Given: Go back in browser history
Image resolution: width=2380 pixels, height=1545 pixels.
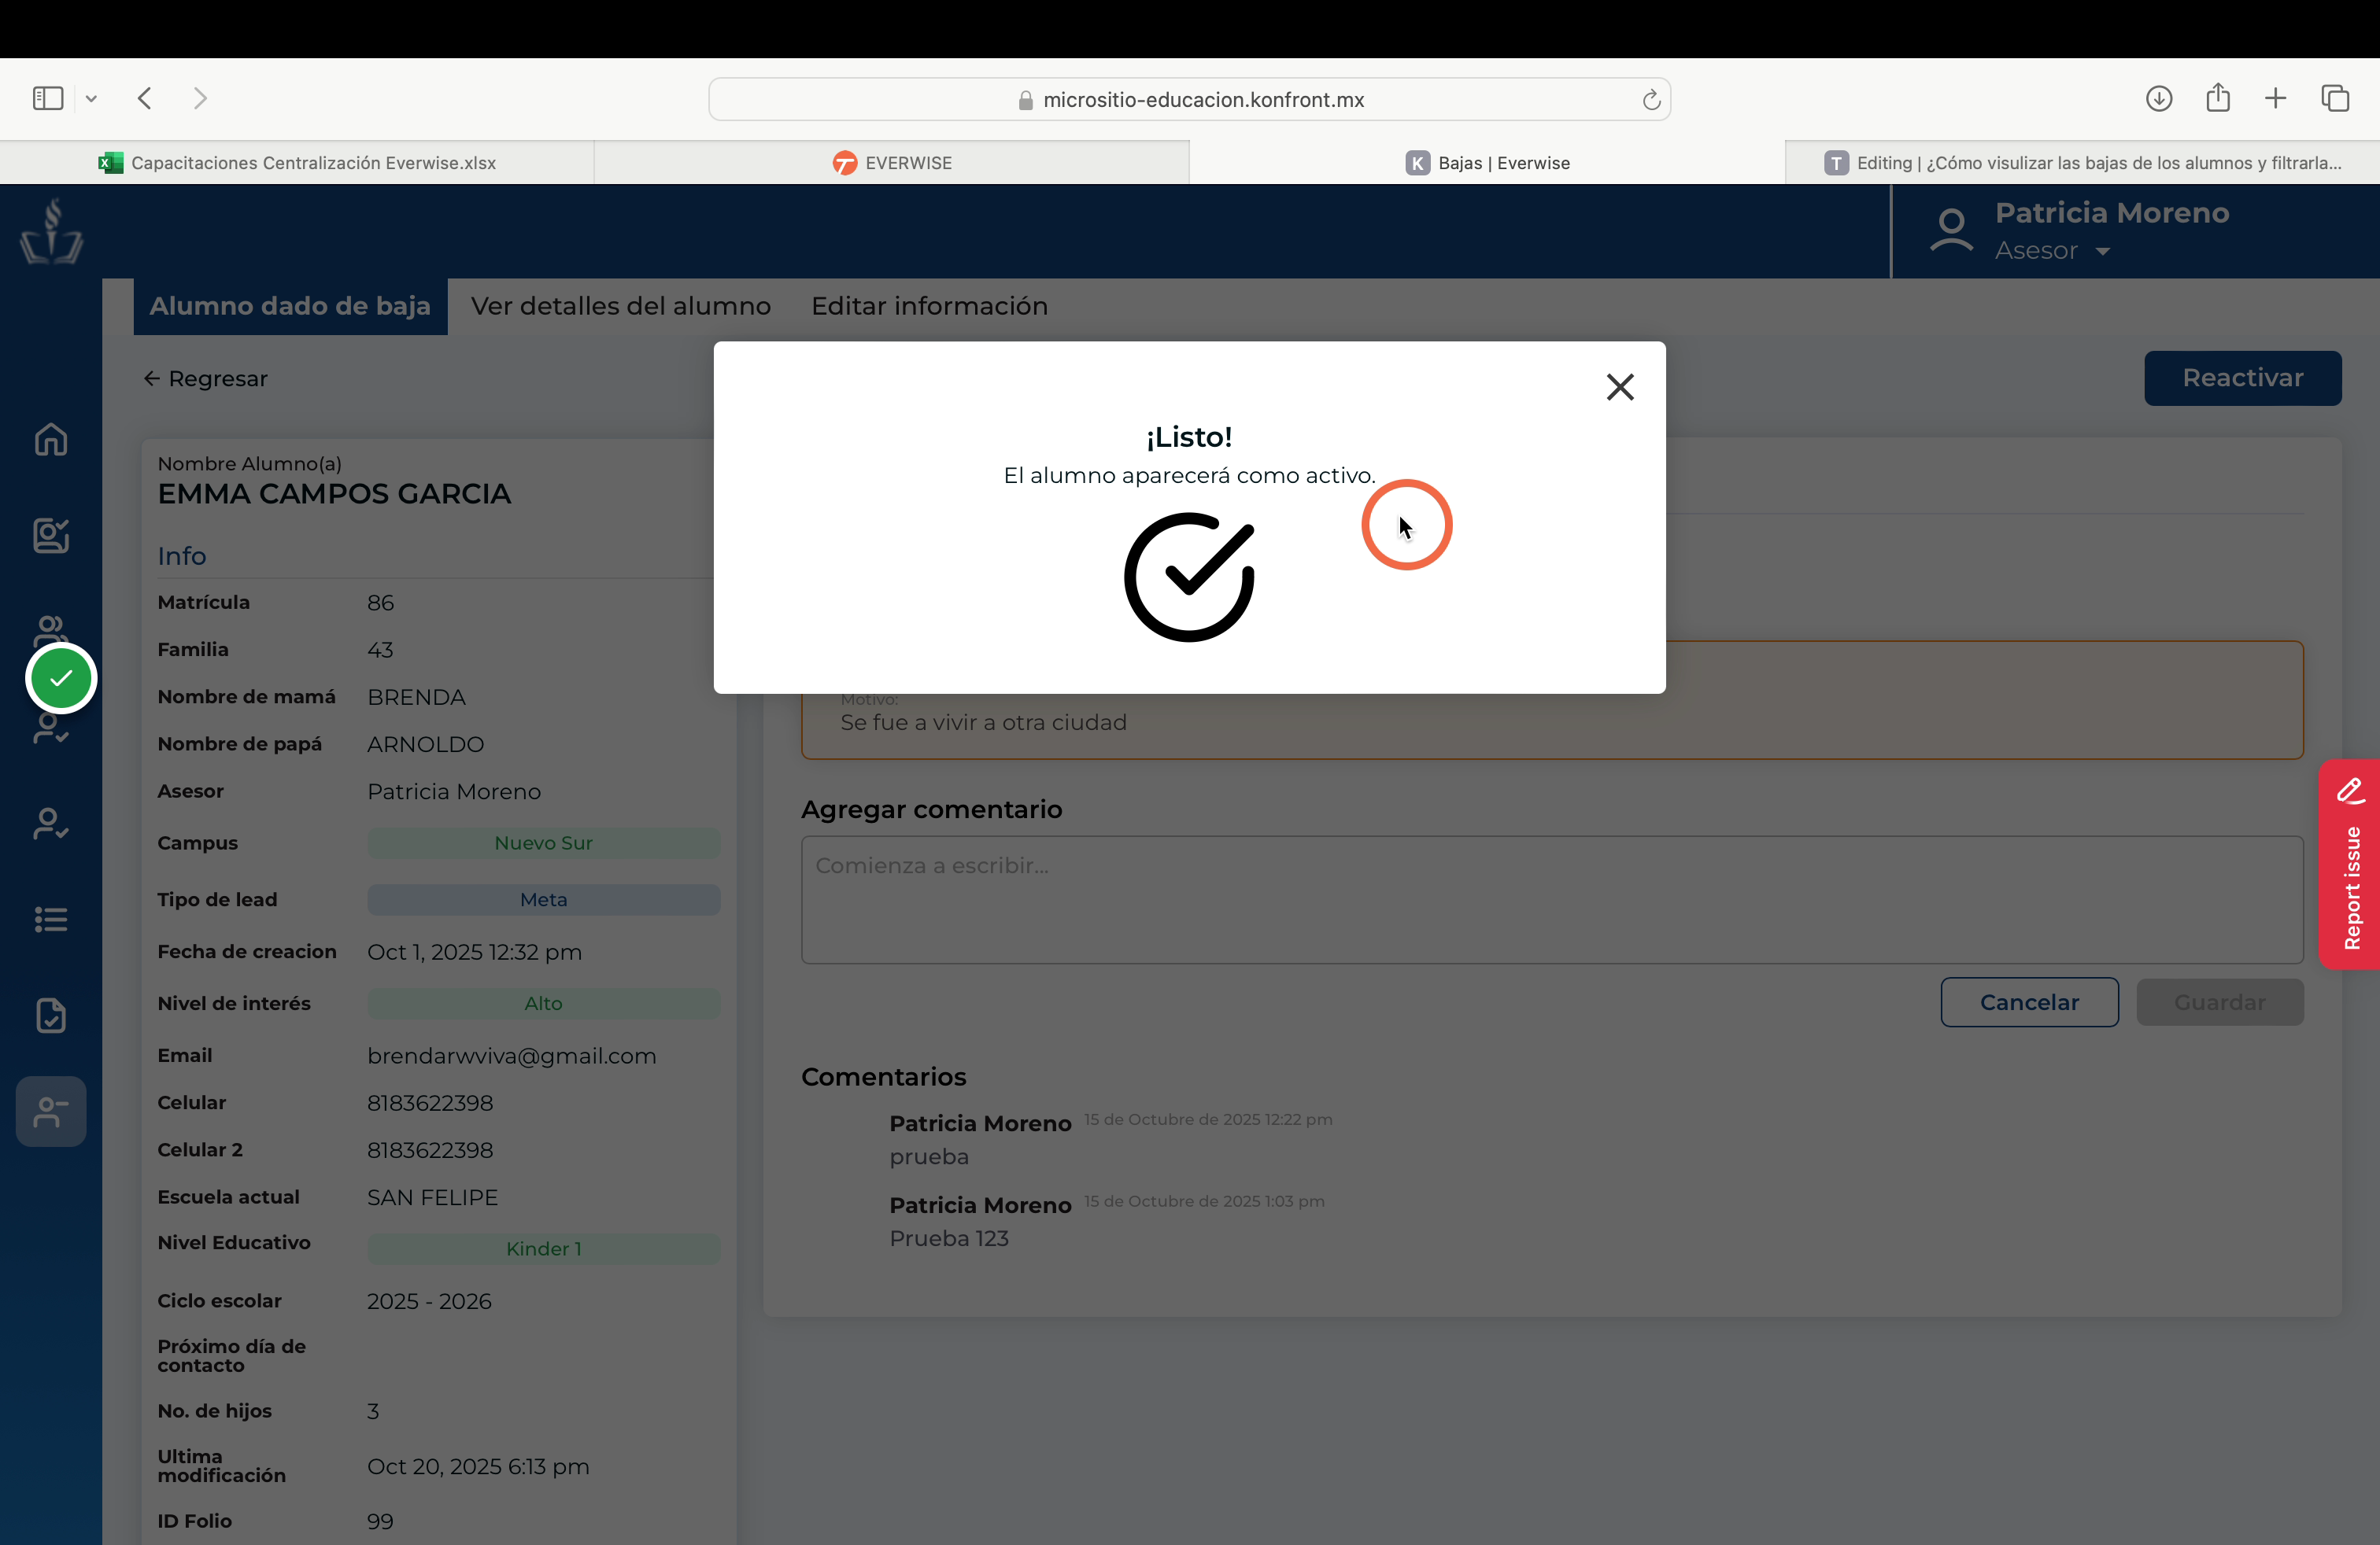Looking at the screenshot, I should (x=145, y=98).
